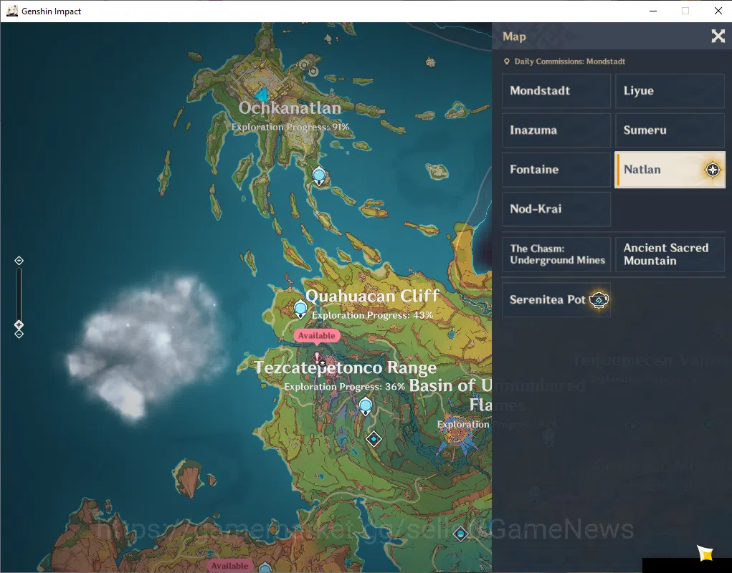Switch map to Sumeru
The width and height of the screenshot is (732, 573).
(670, 130)
